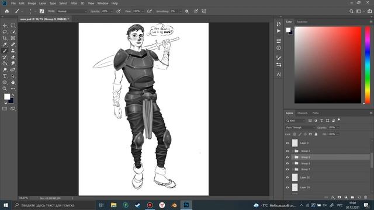
Task: Open the brush Opacity dropdown arrow
Action: (x=112, y=11)
